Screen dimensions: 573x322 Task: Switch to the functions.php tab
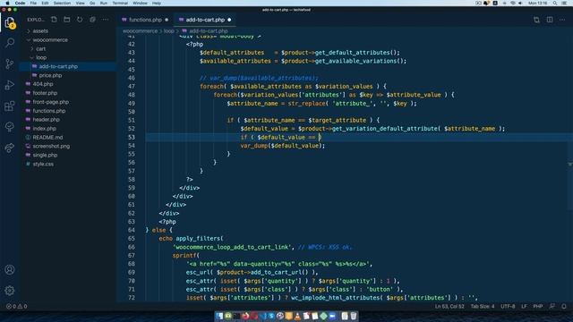click(145, 20)
